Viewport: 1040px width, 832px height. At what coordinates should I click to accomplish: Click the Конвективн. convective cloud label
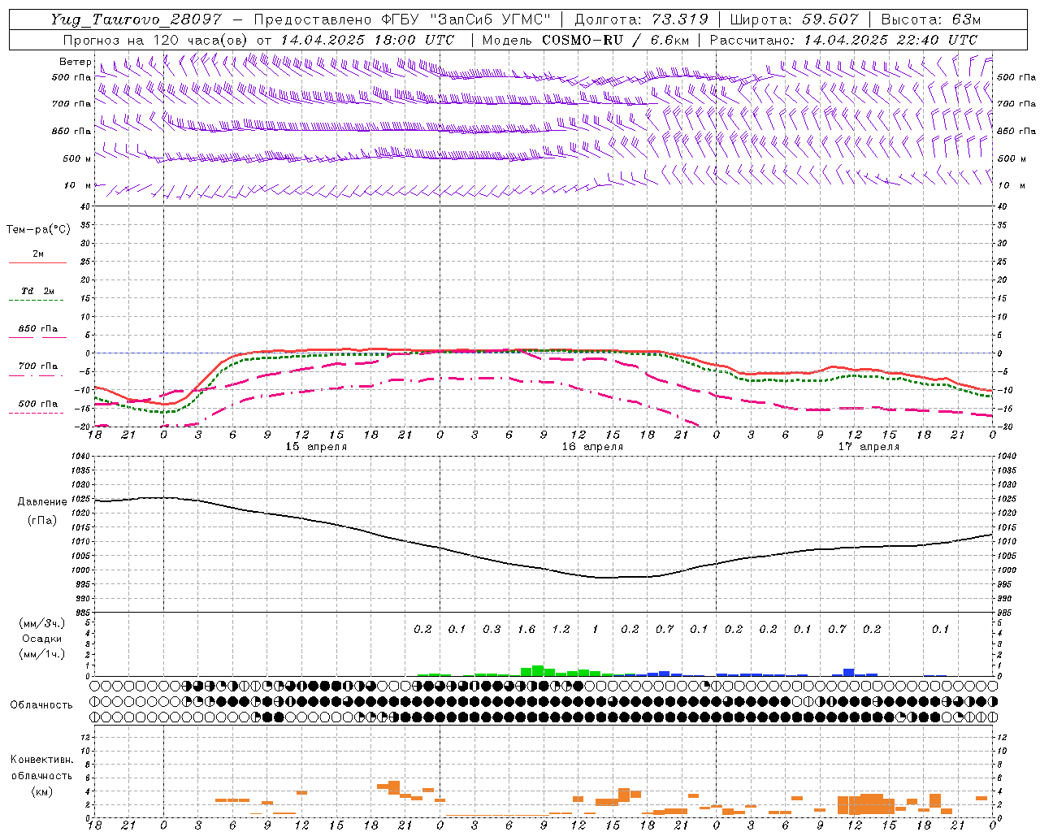41,760
